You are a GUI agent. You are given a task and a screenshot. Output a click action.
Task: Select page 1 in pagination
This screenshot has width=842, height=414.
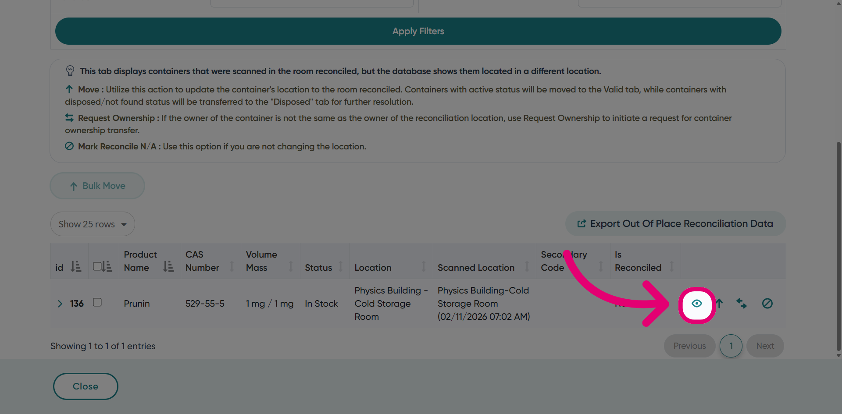(731, 346)
